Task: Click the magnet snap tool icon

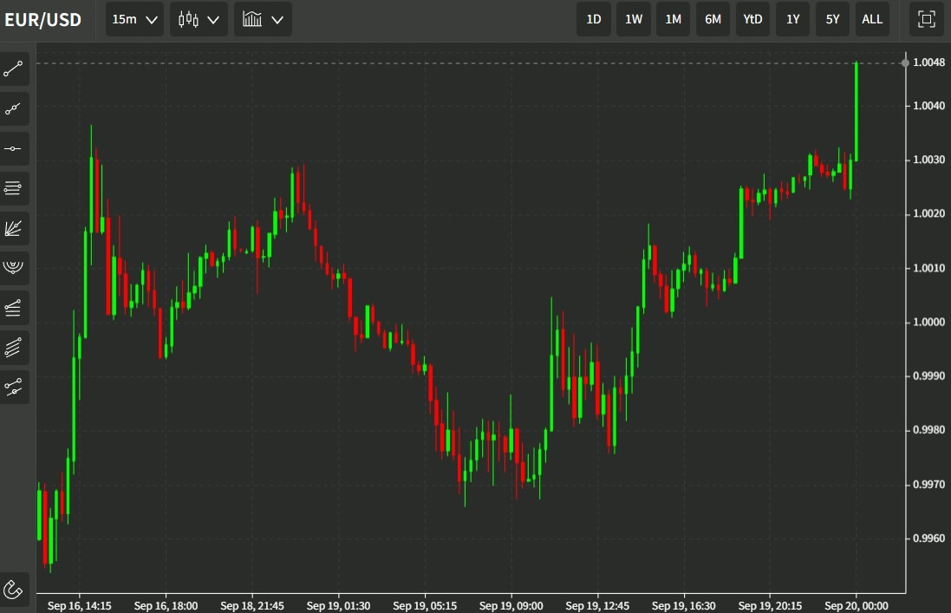Action: [x=13, y=589]
